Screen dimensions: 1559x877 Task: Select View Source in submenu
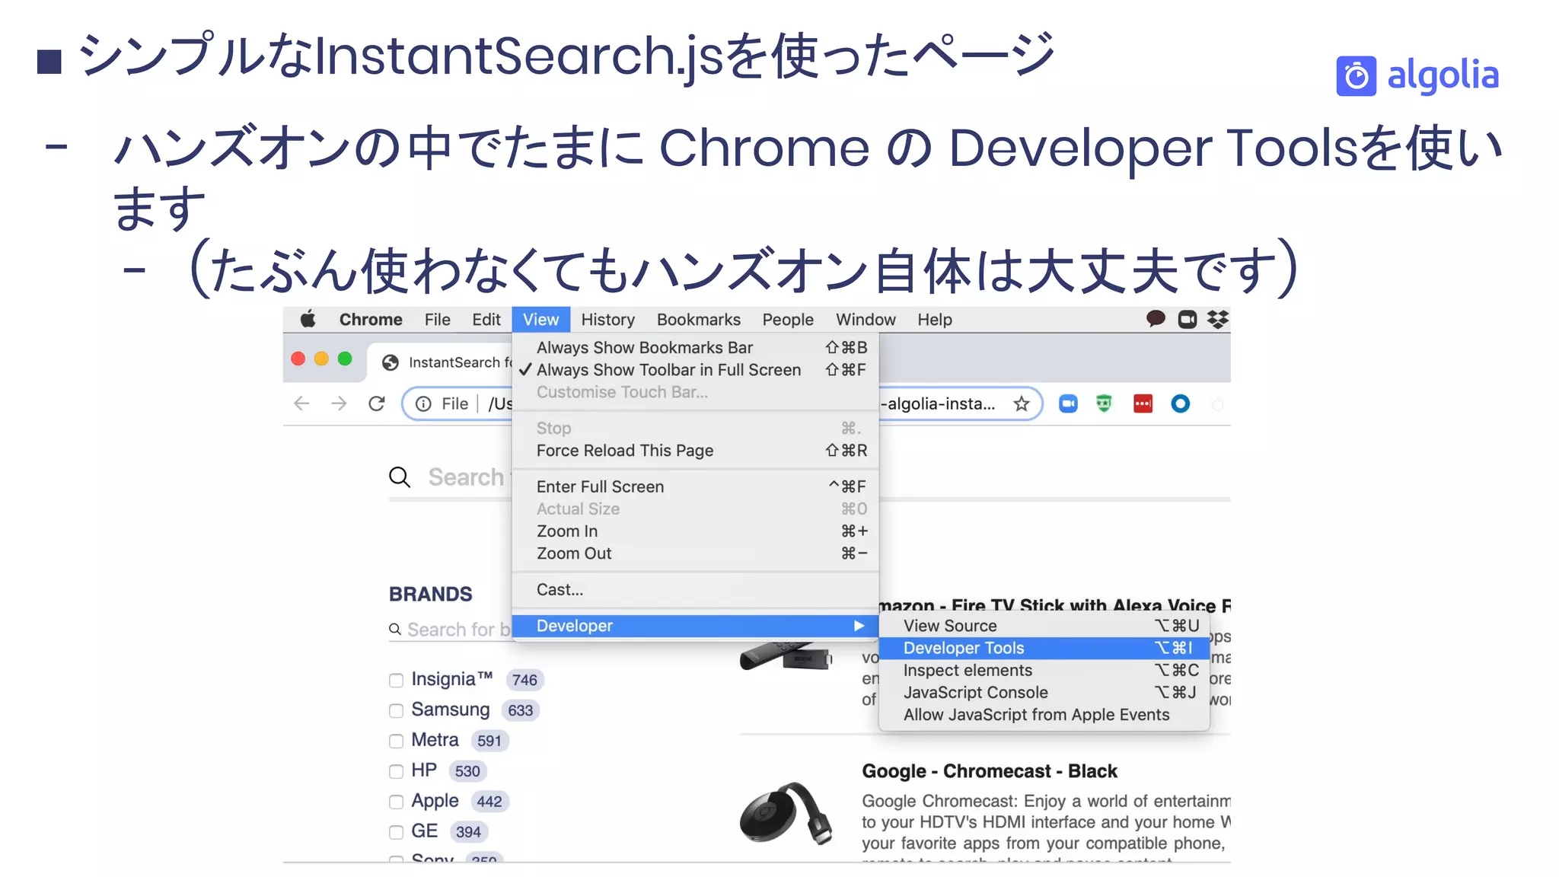coord(1044,626)
